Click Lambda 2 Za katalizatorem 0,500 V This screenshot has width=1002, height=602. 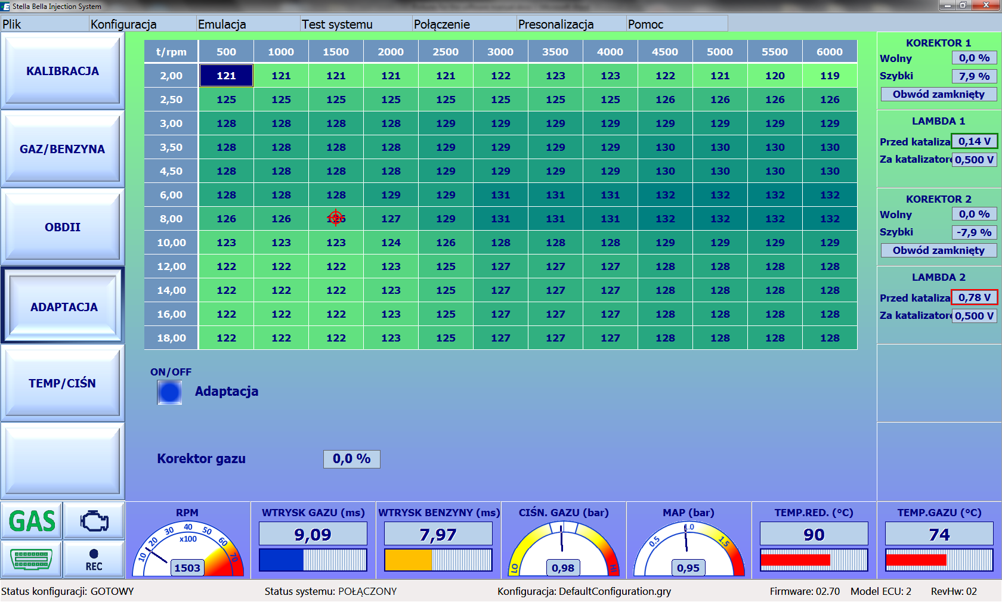974,316
